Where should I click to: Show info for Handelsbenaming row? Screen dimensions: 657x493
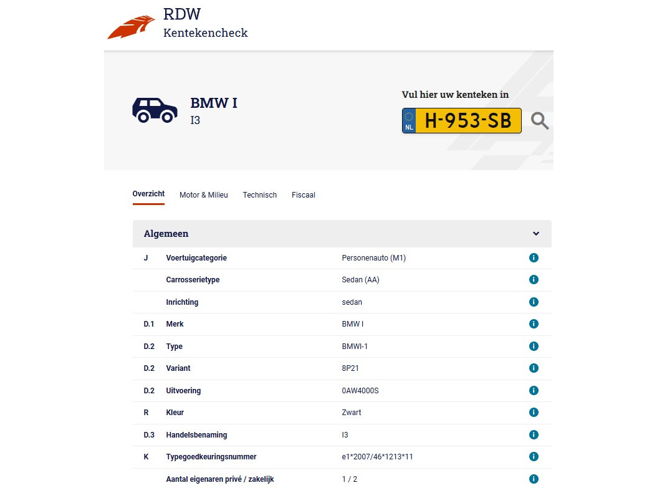click(x=534, y=435)
